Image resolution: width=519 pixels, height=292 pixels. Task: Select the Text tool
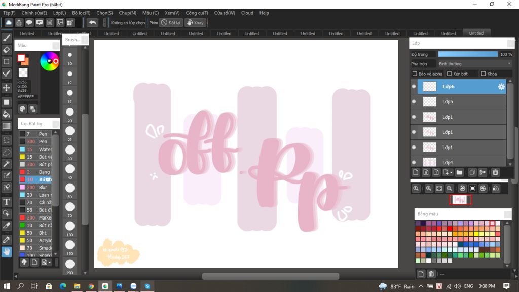(6, 202)
